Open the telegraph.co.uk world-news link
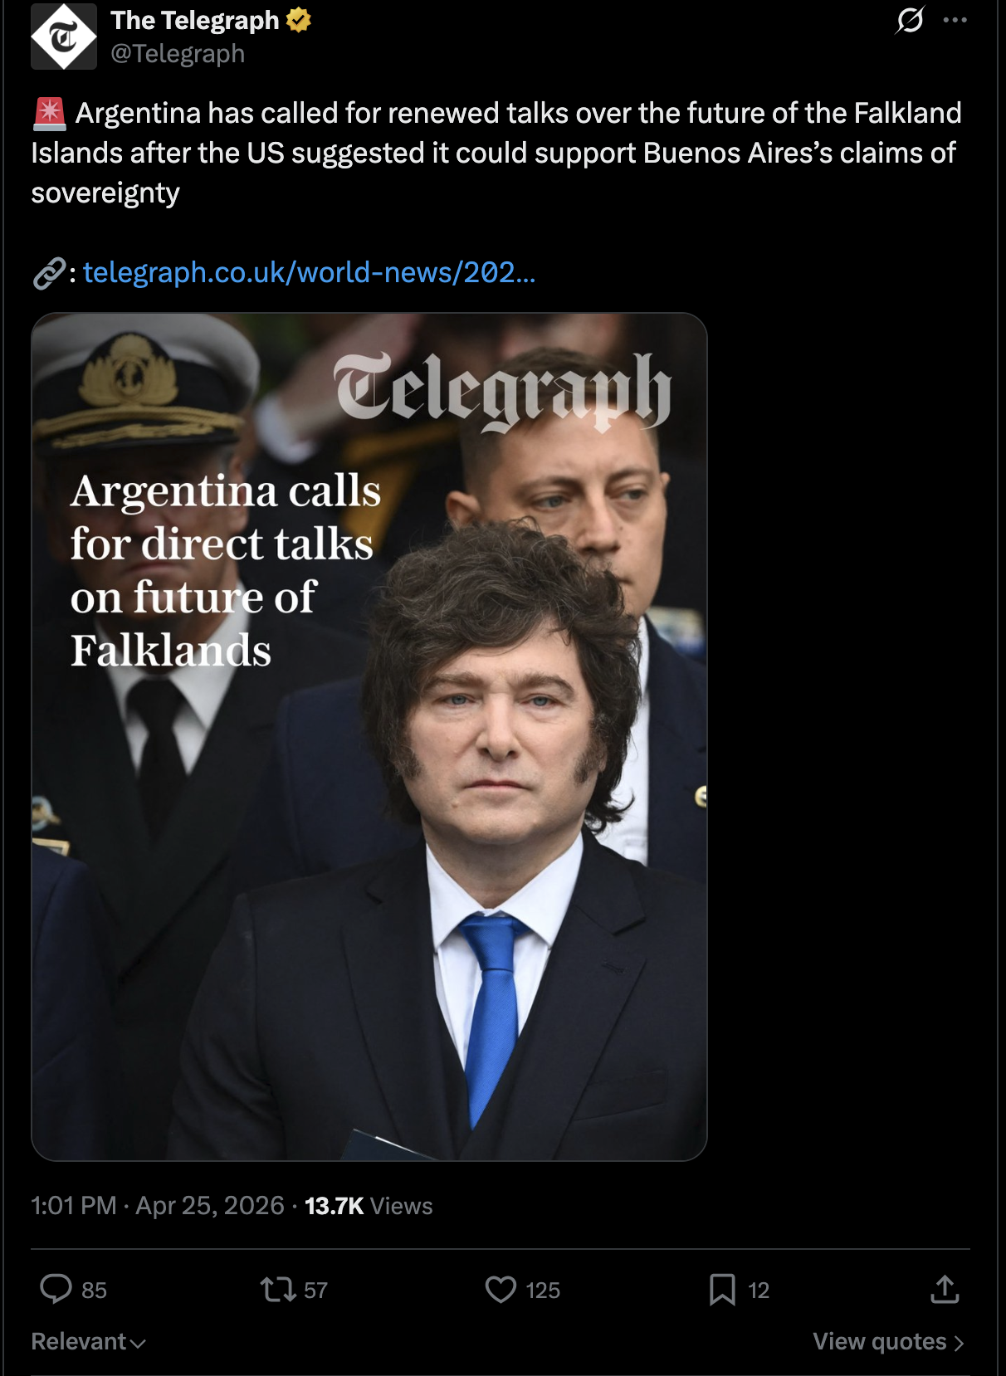The image size is (1006, 1376). (x=309, y=272)
